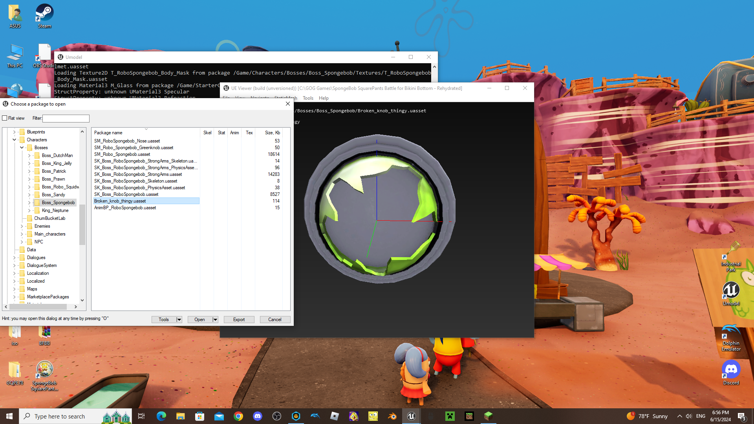Expand the Maps folder

pyautogui.click(x=15, y=289)
